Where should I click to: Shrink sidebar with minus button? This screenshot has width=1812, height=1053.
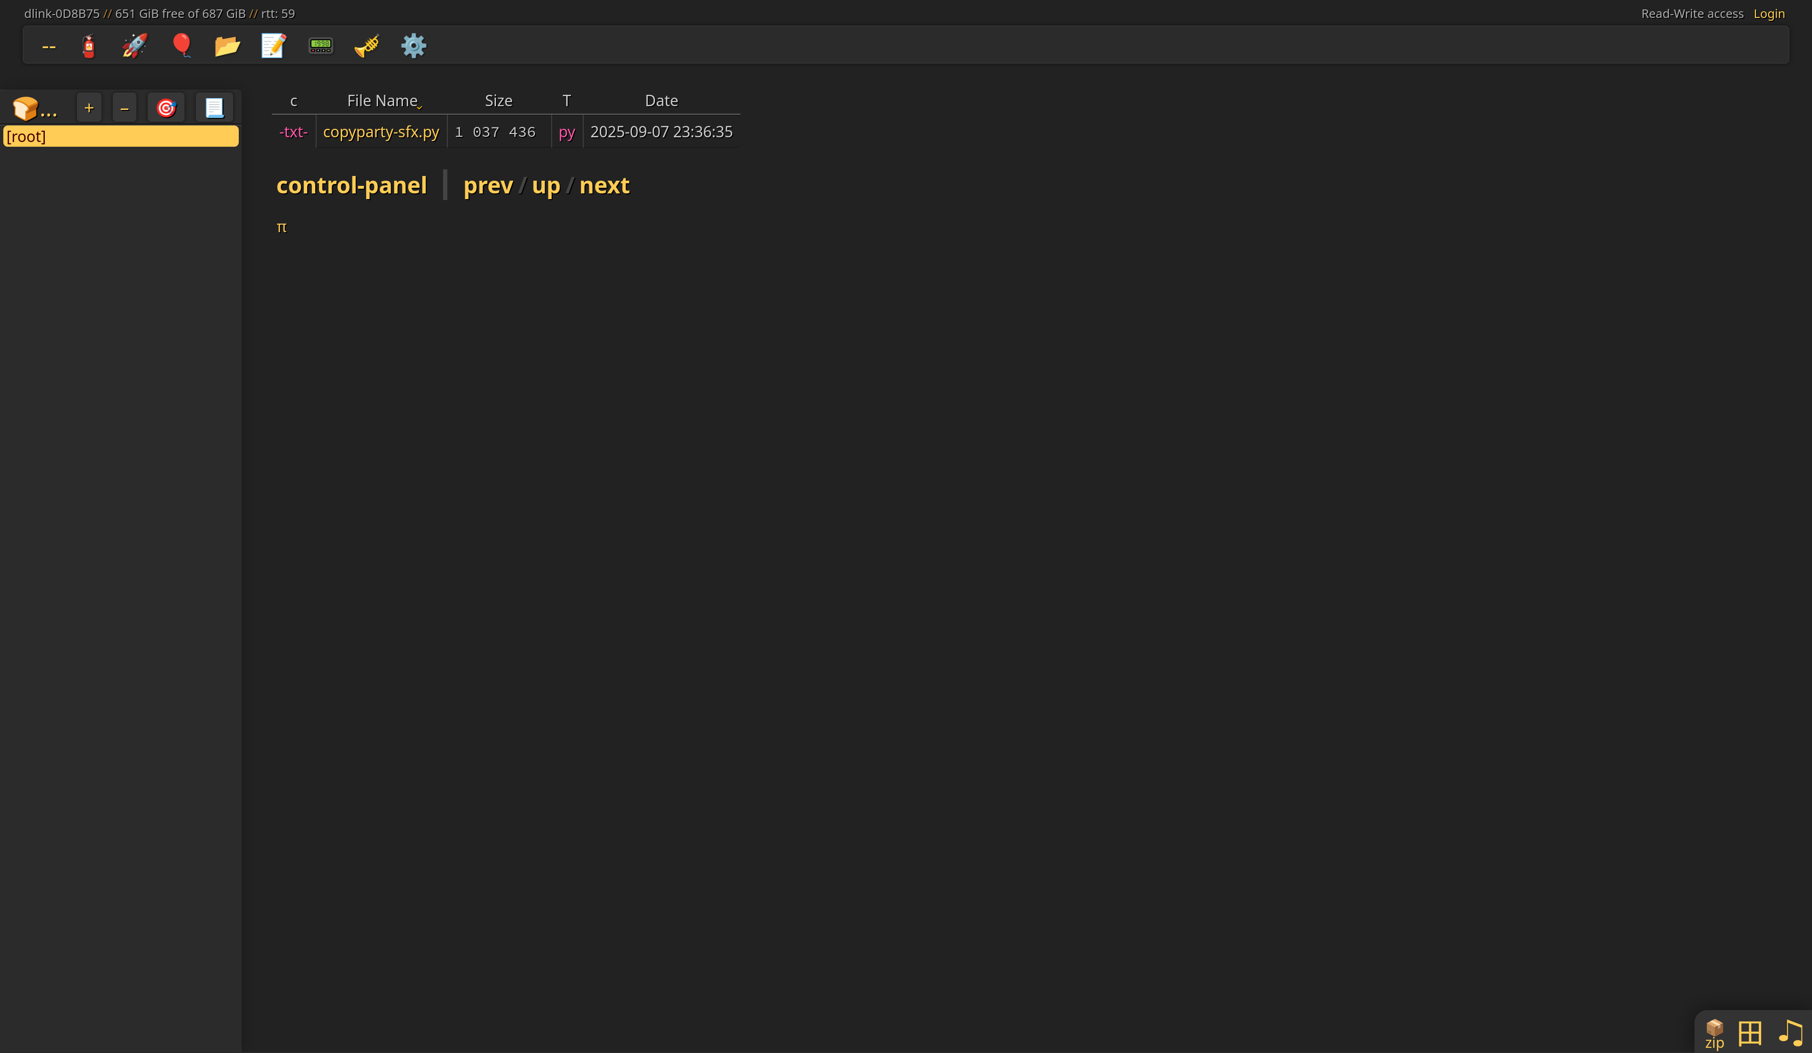[x=125, y=108]
